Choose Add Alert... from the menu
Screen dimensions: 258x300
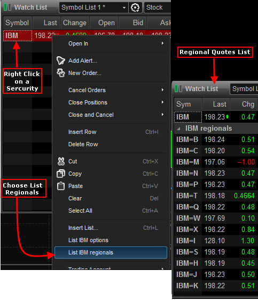click(x=83, y=61)
